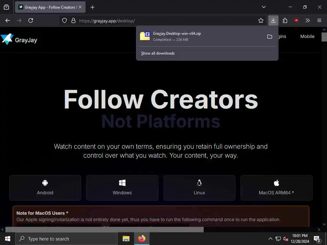Download the Windows version
Viewport: 327px width, 245px height.
122,188
